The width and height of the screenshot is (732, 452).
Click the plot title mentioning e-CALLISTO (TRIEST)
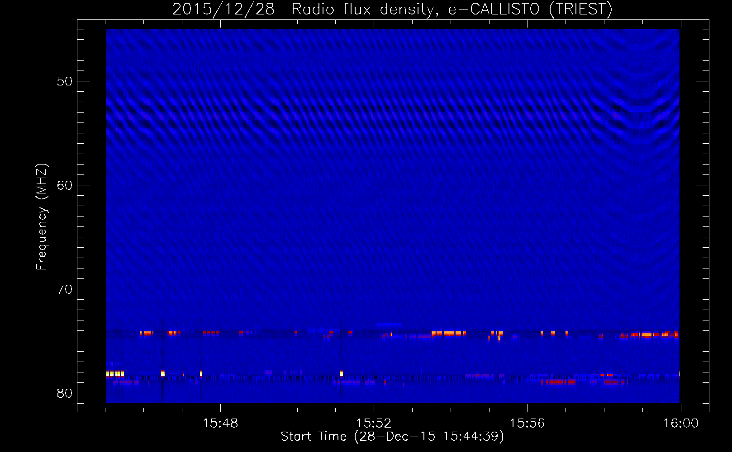coord(392,9)
